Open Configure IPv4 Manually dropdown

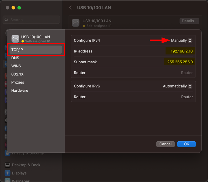(182, 40)
